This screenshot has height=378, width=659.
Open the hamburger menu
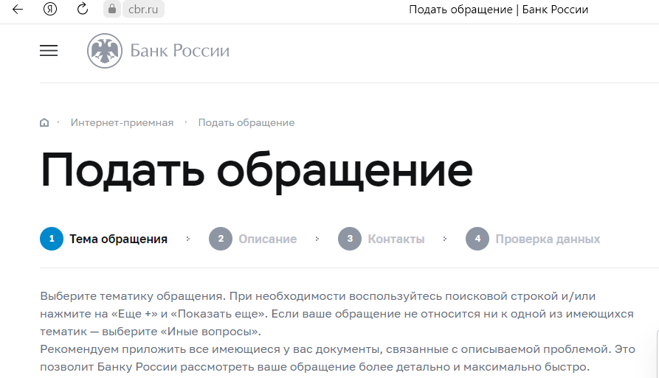[49, 51]
